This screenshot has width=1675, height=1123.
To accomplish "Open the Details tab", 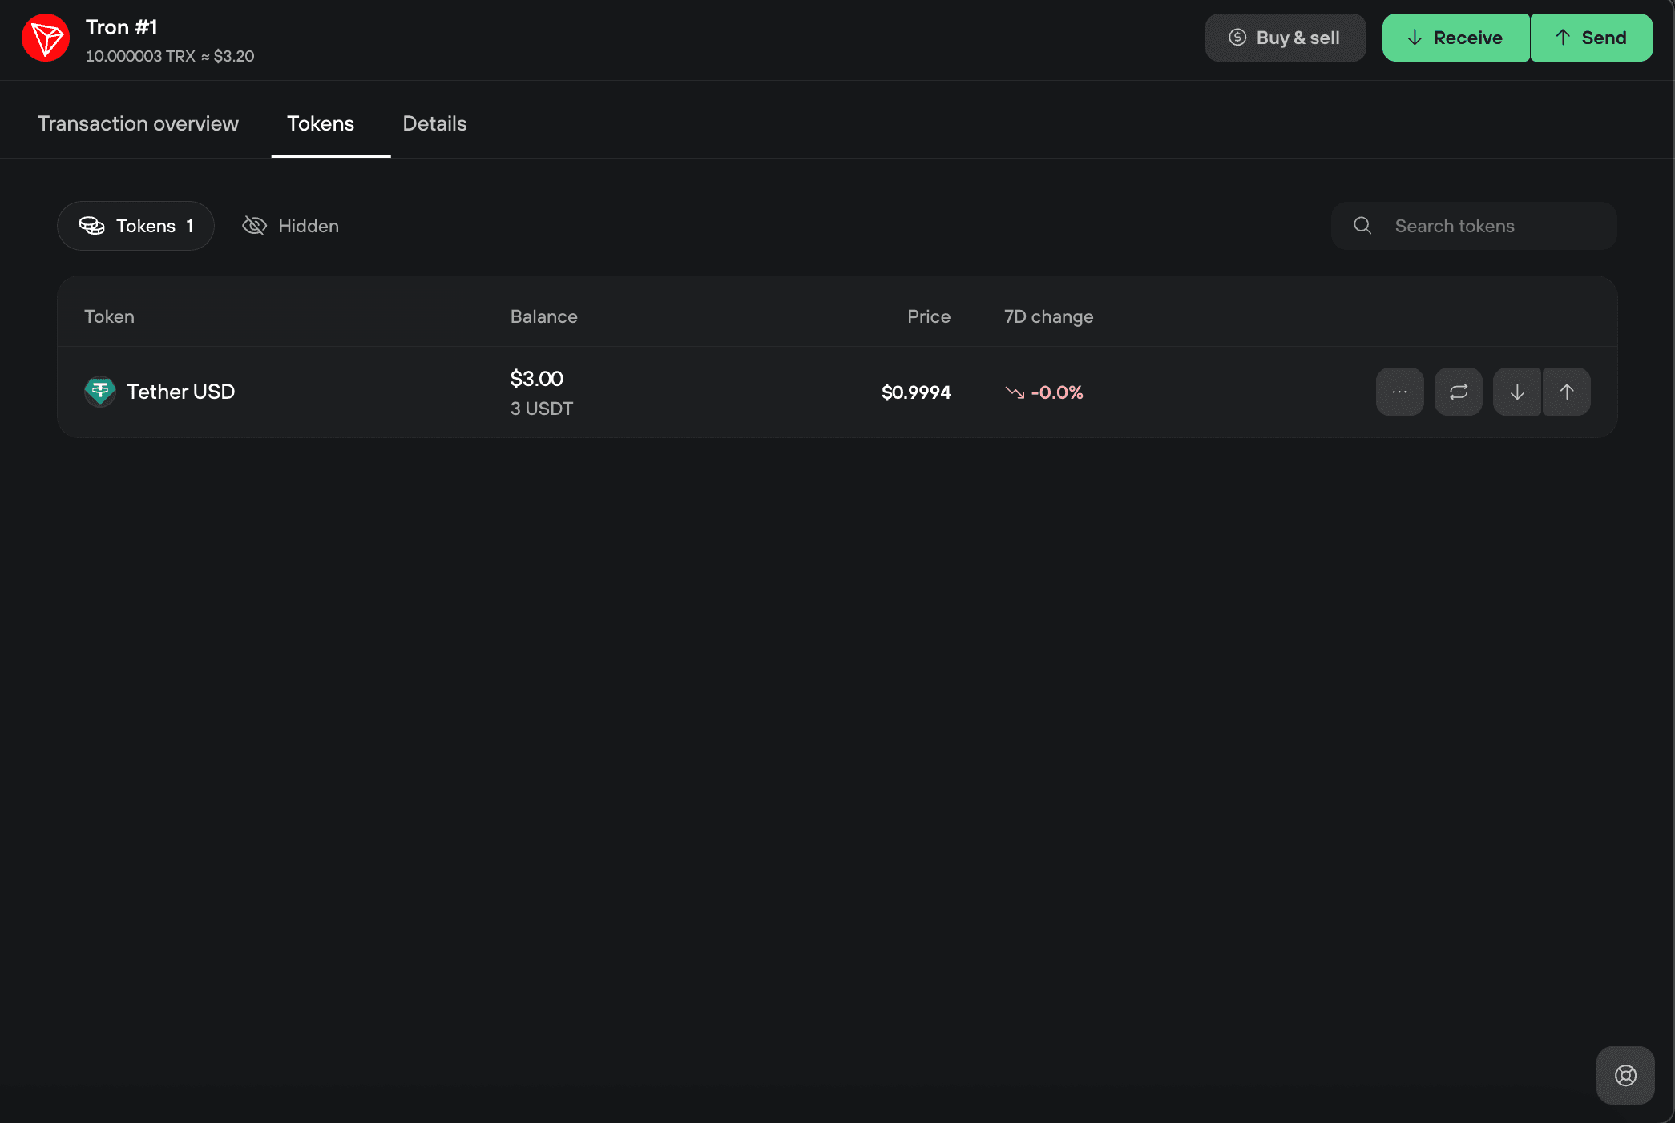I will click(x=434, y=123).
